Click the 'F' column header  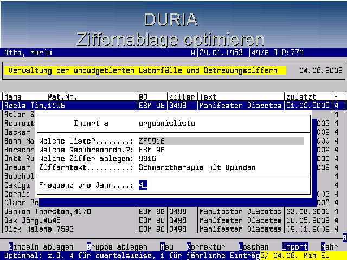336,97
